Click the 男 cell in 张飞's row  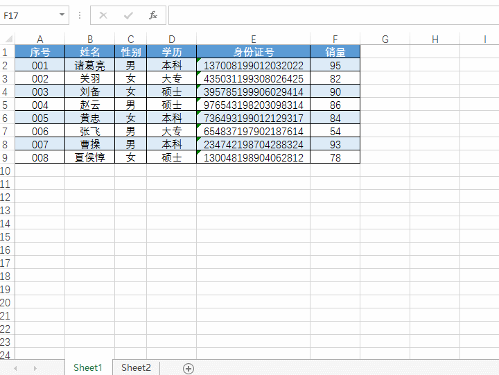[x=131, y=131]
